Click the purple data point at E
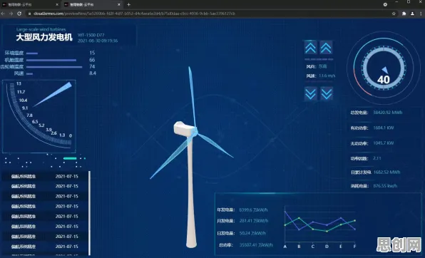The height and width of the screenshot is (258, 425). point(341,218)
